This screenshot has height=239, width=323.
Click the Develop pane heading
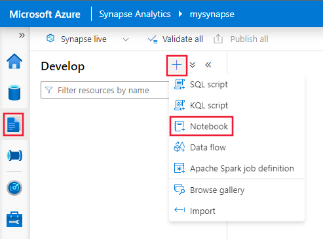pos(63,66)
